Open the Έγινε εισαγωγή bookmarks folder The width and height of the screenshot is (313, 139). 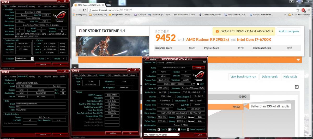(x=98, y=15)
